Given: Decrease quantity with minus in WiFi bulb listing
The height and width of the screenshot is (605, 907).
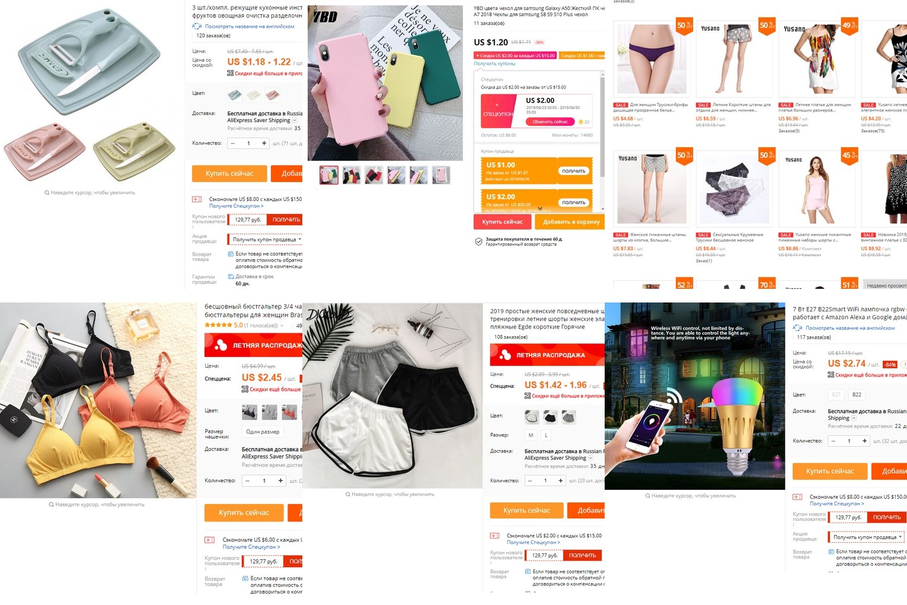Looking at the screenshot, I should (833, 441).
